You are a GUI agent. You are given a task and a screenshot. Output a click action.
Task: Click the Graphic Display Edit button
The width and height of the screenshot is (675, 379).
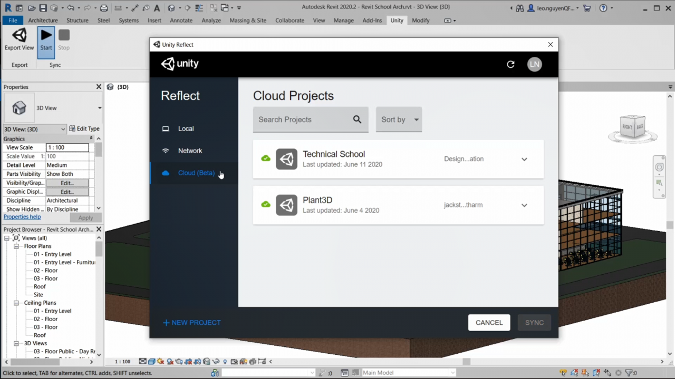(67, 192)
